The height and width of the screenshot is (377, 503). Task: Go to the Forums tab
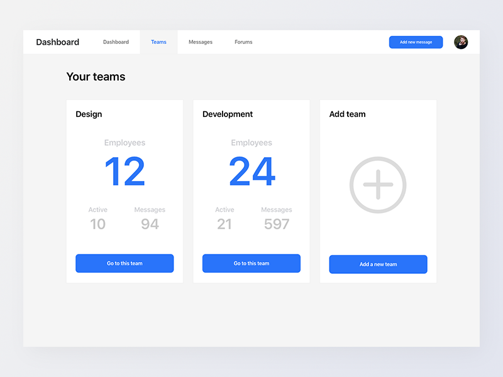coord(243,42)
